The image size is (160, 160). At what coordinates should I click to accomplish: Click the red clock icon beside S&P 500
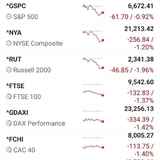(x=9, y=17)
